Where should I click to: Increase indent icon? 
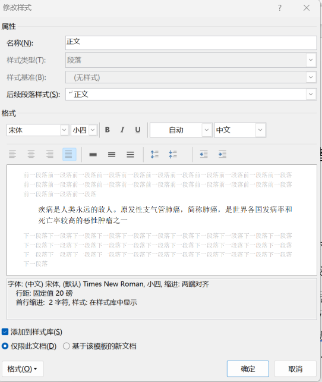coord(222,154)
